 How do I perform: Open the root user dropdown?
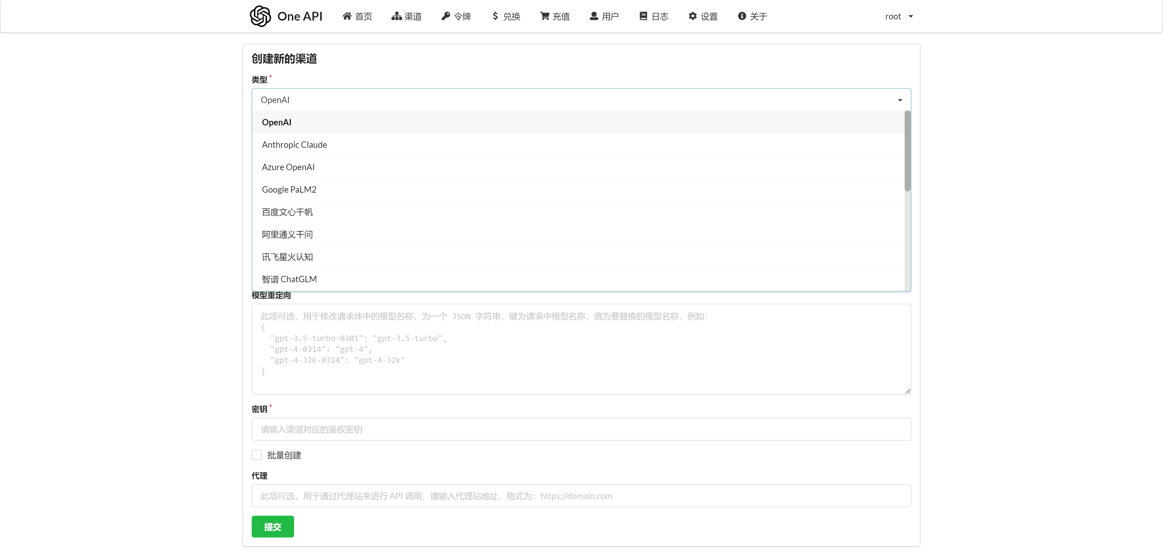click(898, 16)
